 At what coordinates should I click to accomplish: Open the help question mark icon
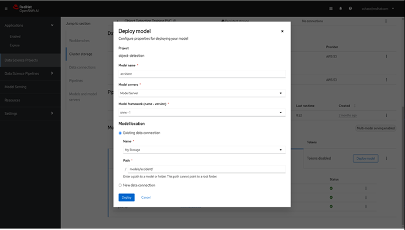350,9
